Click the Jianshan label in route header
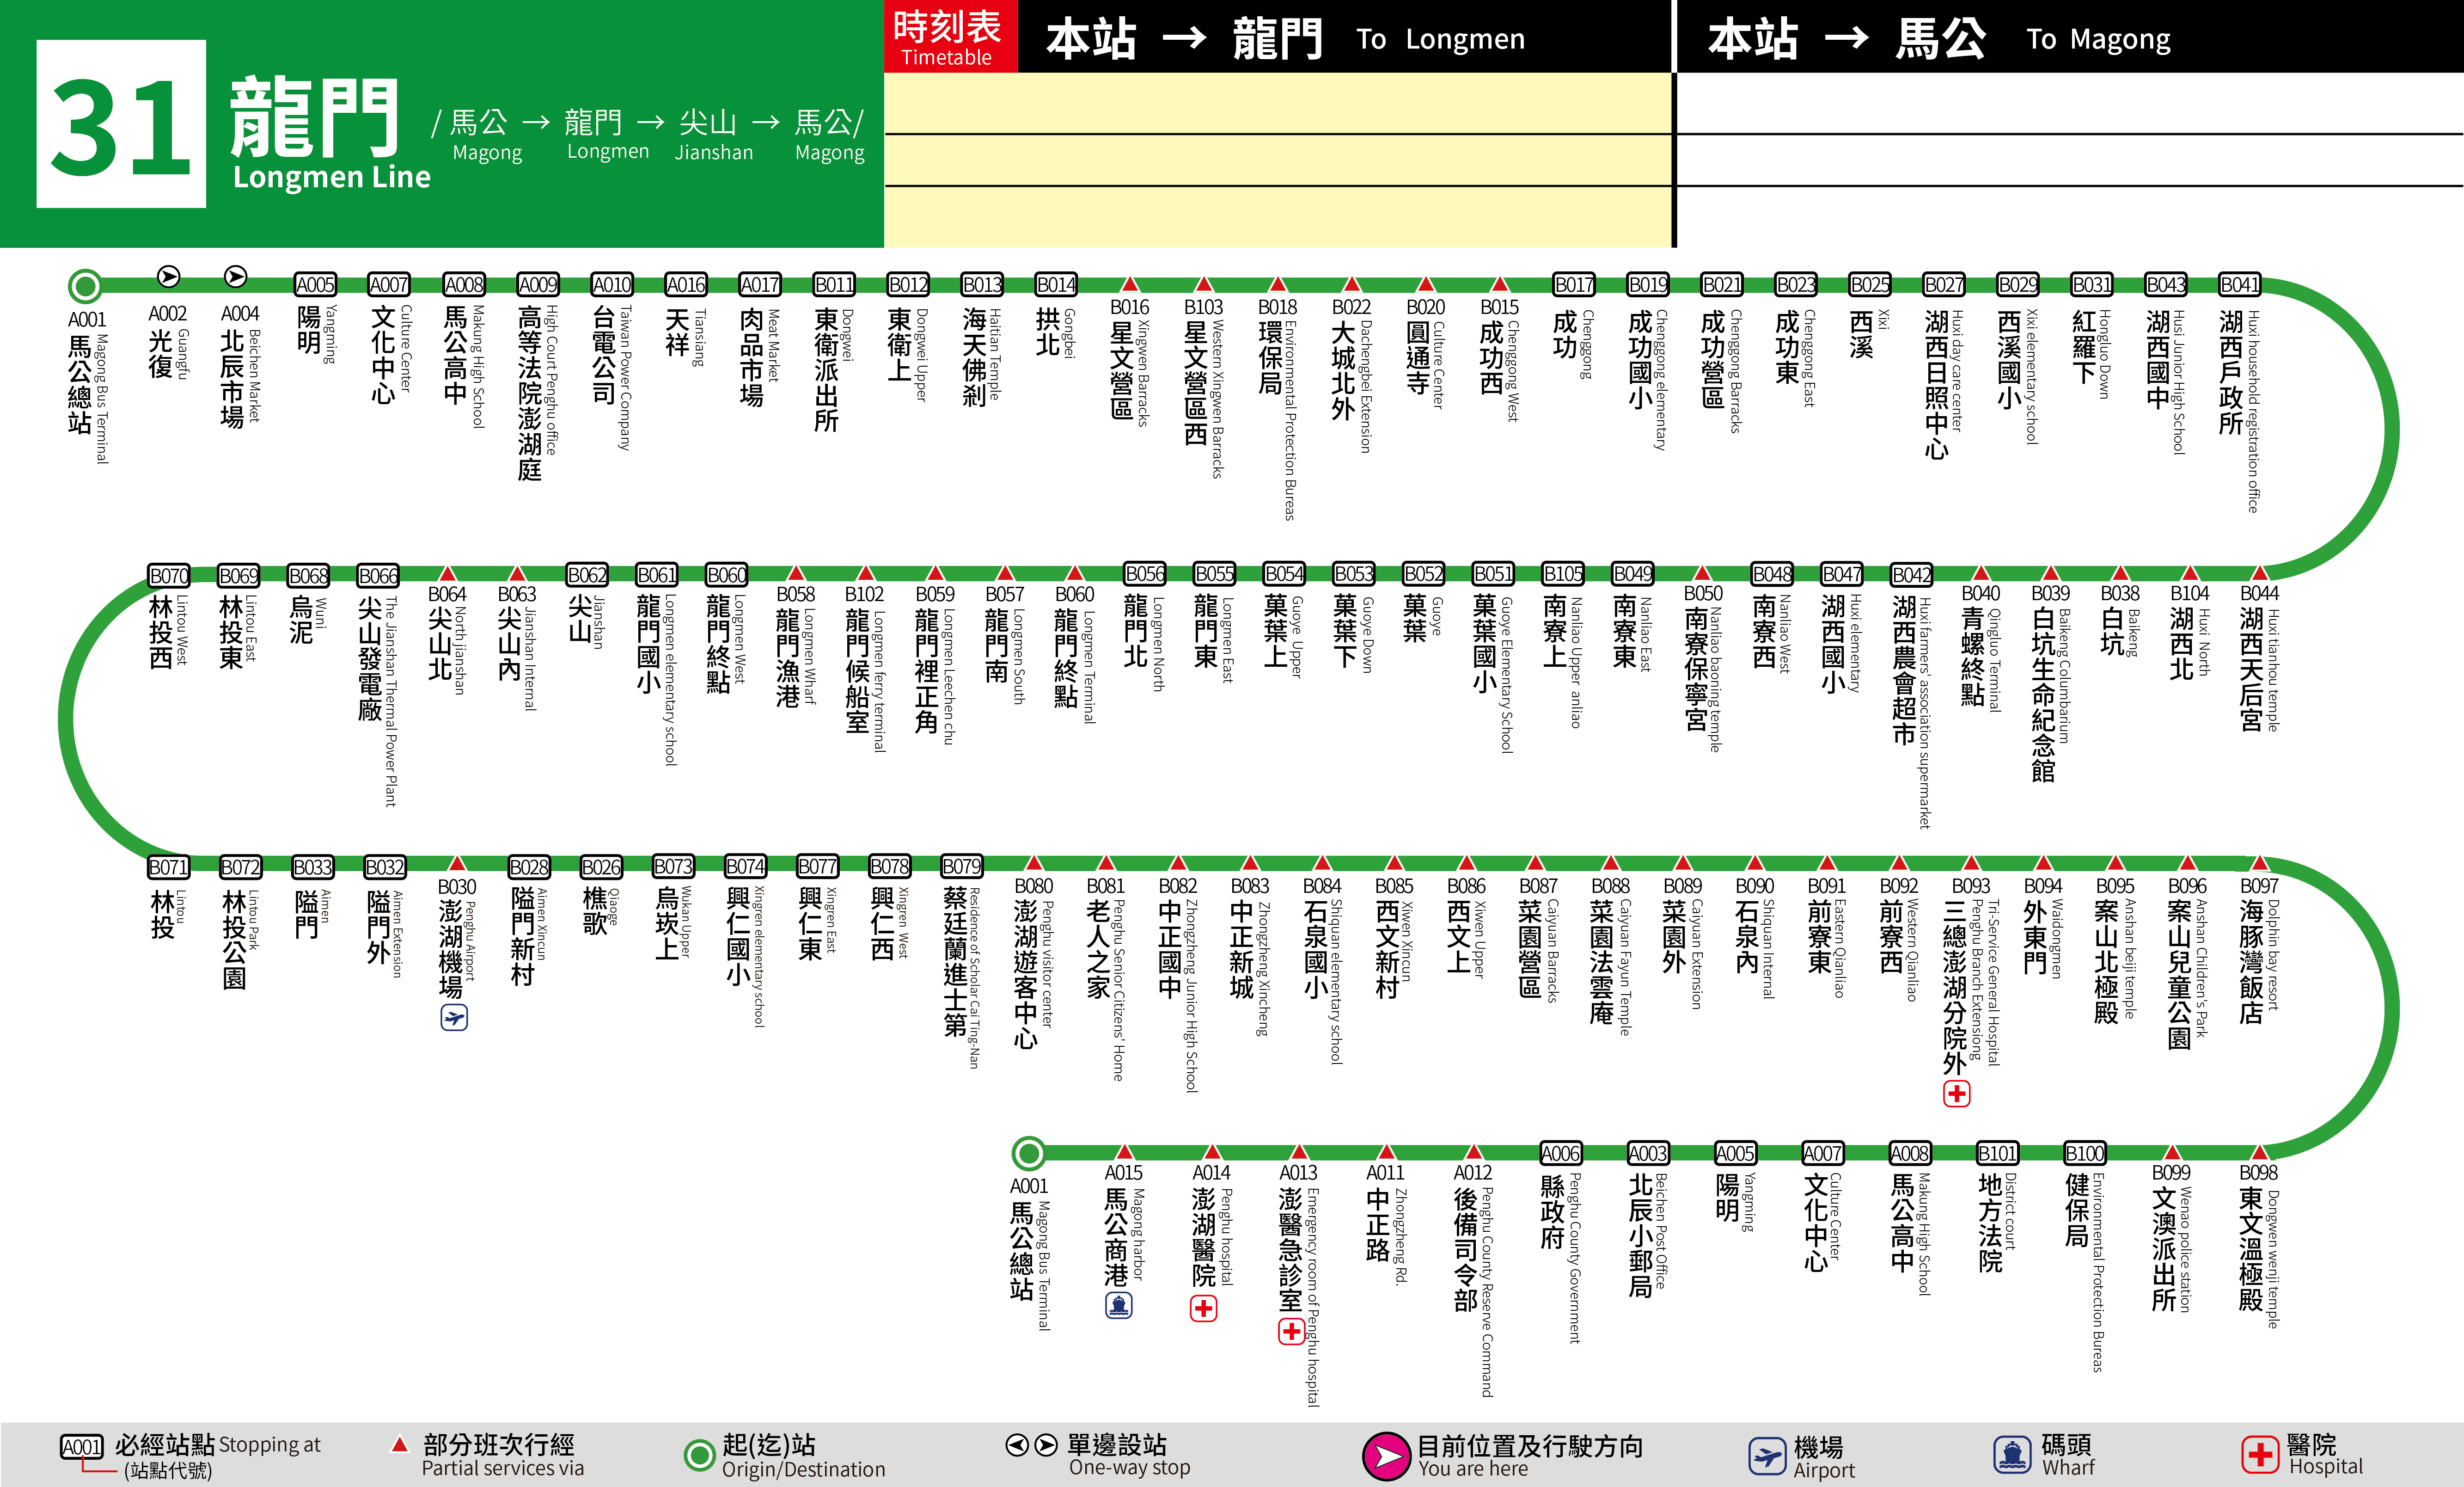The height and width of the screenshot is (1487, 2464). [713, 152]
